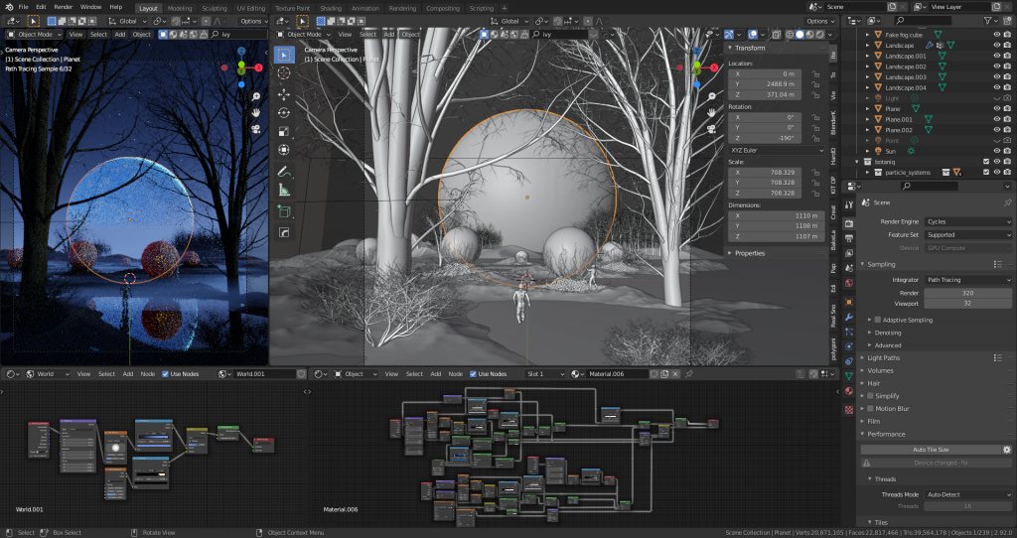
Task: Enable the Motion Blur checkbox
Action: click(870, 408)
